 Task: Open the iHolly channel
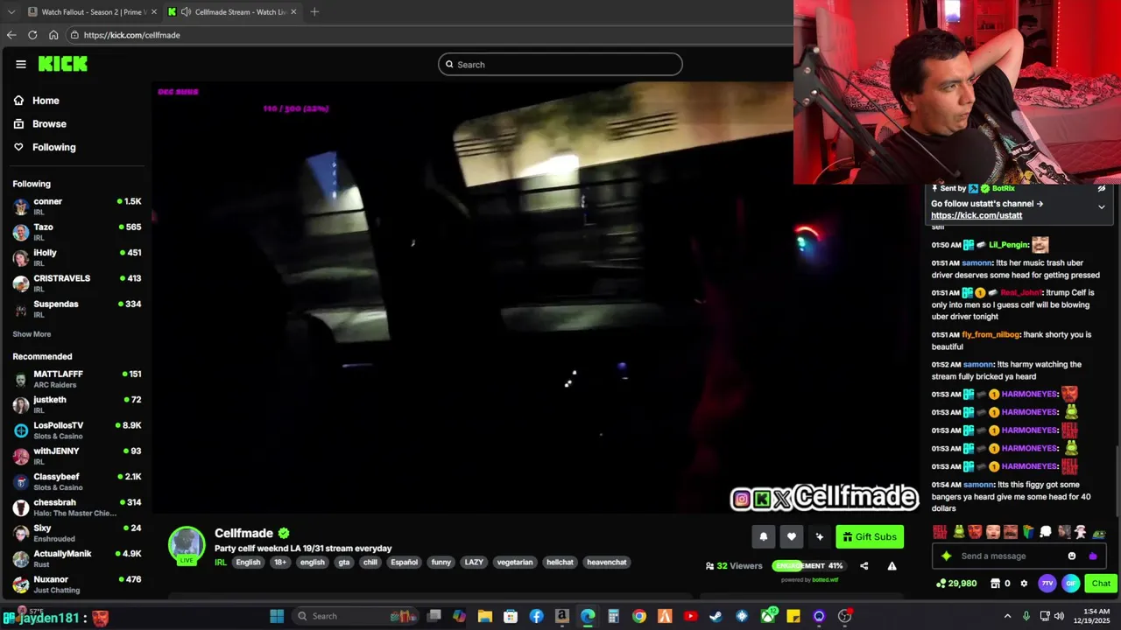coord(77,257)
